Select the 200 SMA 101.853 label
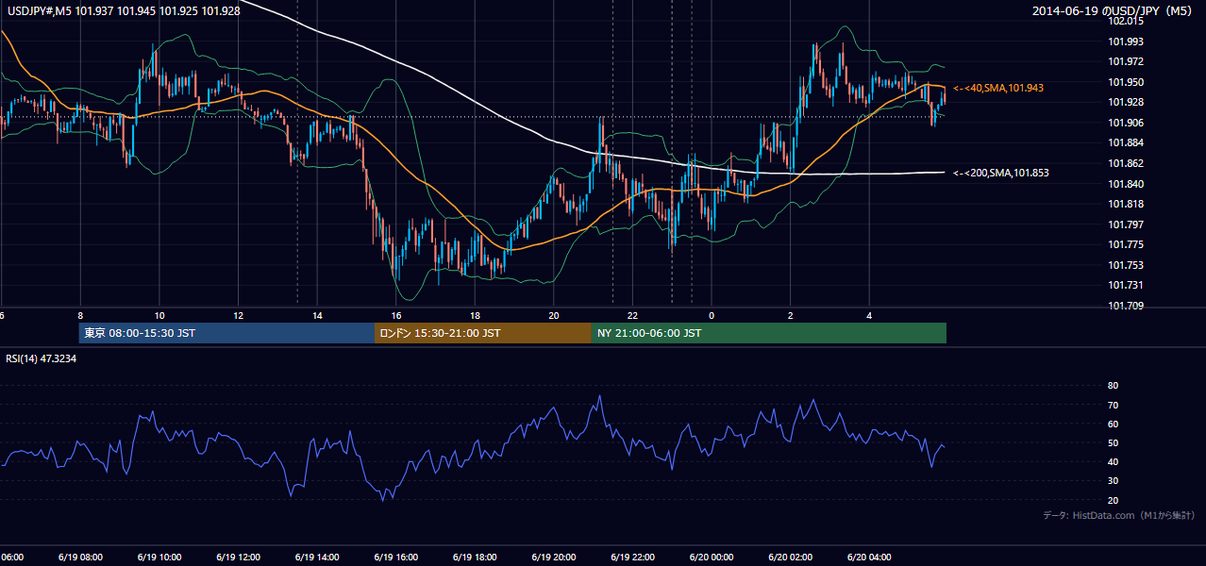Viewport: 1206px width, 566px height. click(x=1001, y=173)
